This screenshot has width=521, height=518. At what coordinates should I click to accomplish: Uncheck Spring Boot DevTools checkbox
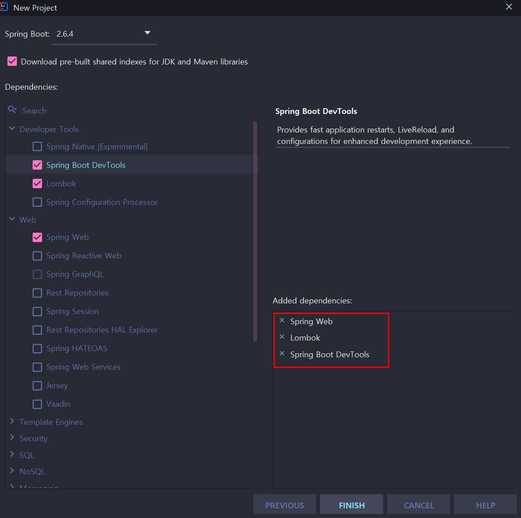[37, 165]
